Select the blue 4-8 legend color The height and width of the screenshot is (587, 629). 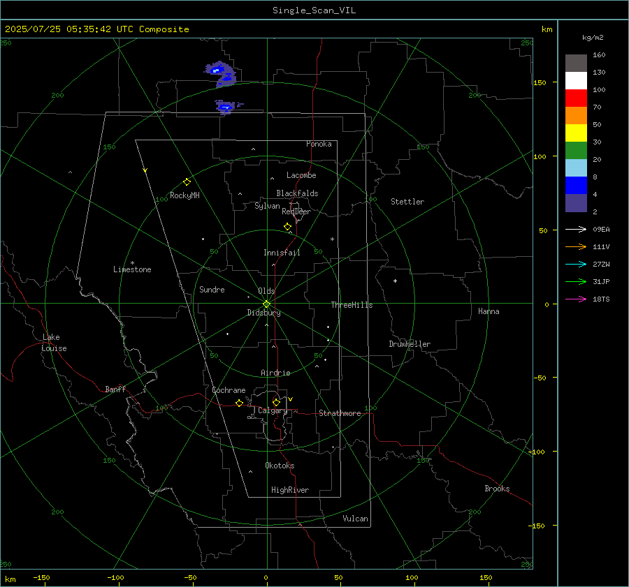pos(576,185)
